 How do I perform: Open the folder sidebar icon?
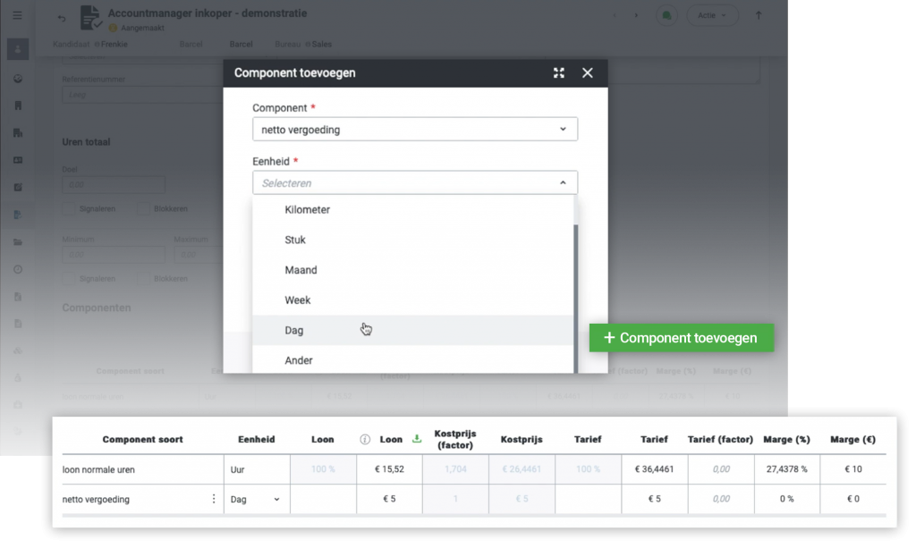(18, 241)
